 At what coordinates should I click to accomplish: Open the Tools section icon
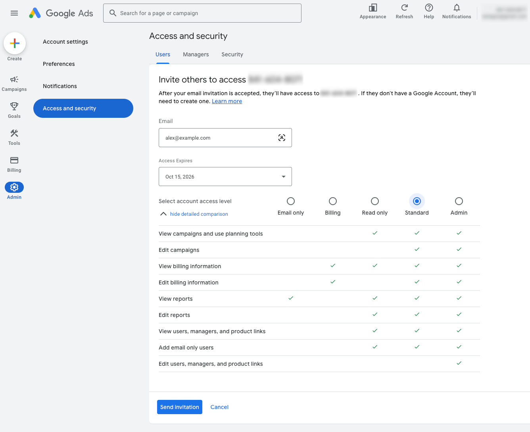click(x=14, y=133)
